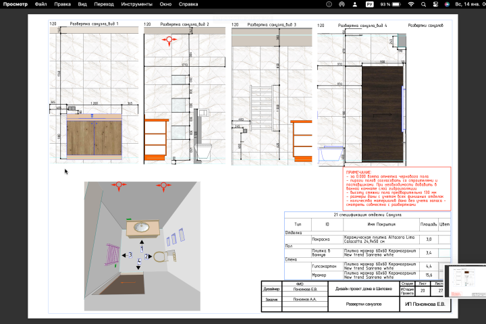Click the 'Развертки санузлов' cell in the title block
Image resolution: width=486 pixels, height=324 pixels.
(x=364, y=304)
